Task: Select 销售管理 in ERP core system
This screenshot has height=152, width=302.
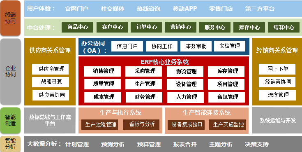Action: click(102, 71)
